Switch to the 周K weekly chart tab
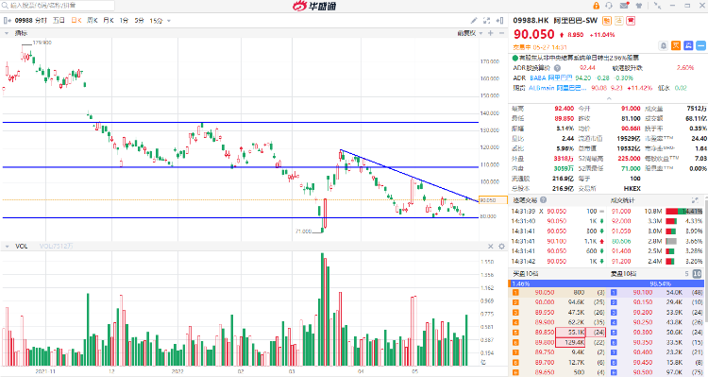708x377 pixels. pos(93,21)
